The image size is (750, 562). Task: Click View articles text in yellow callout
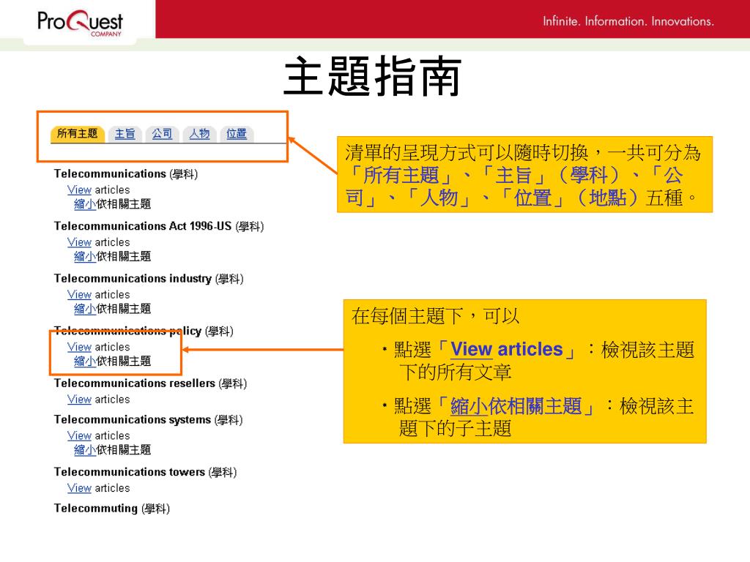pos(507,349)
